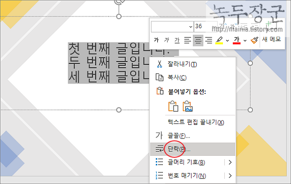The height and width of the screenshot is (184, 291).
Task: Click the paste options clipboard icon
Action: (160, 91)
